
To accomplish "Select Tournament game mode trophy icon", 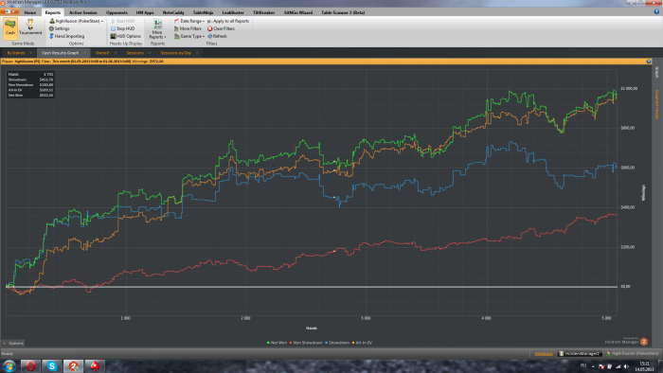I will click(x=30, y=27).
